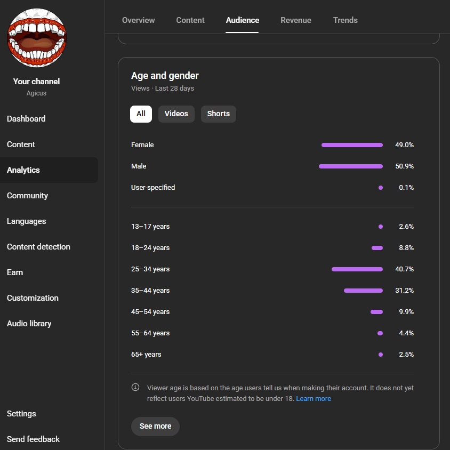
Task: Go to Customization in the sidebar
Action: coord(33,298)
